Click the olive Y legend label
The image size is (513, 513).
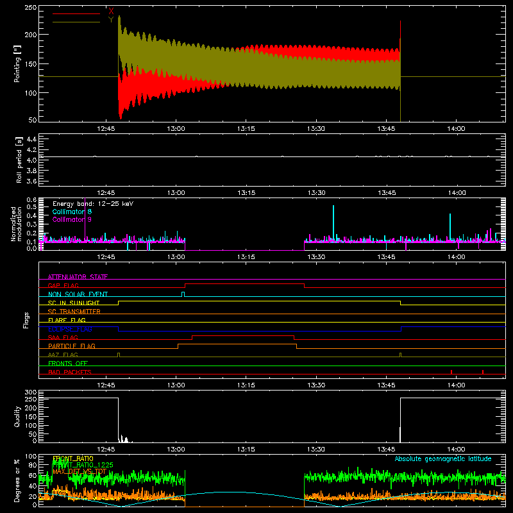[111, 20]
